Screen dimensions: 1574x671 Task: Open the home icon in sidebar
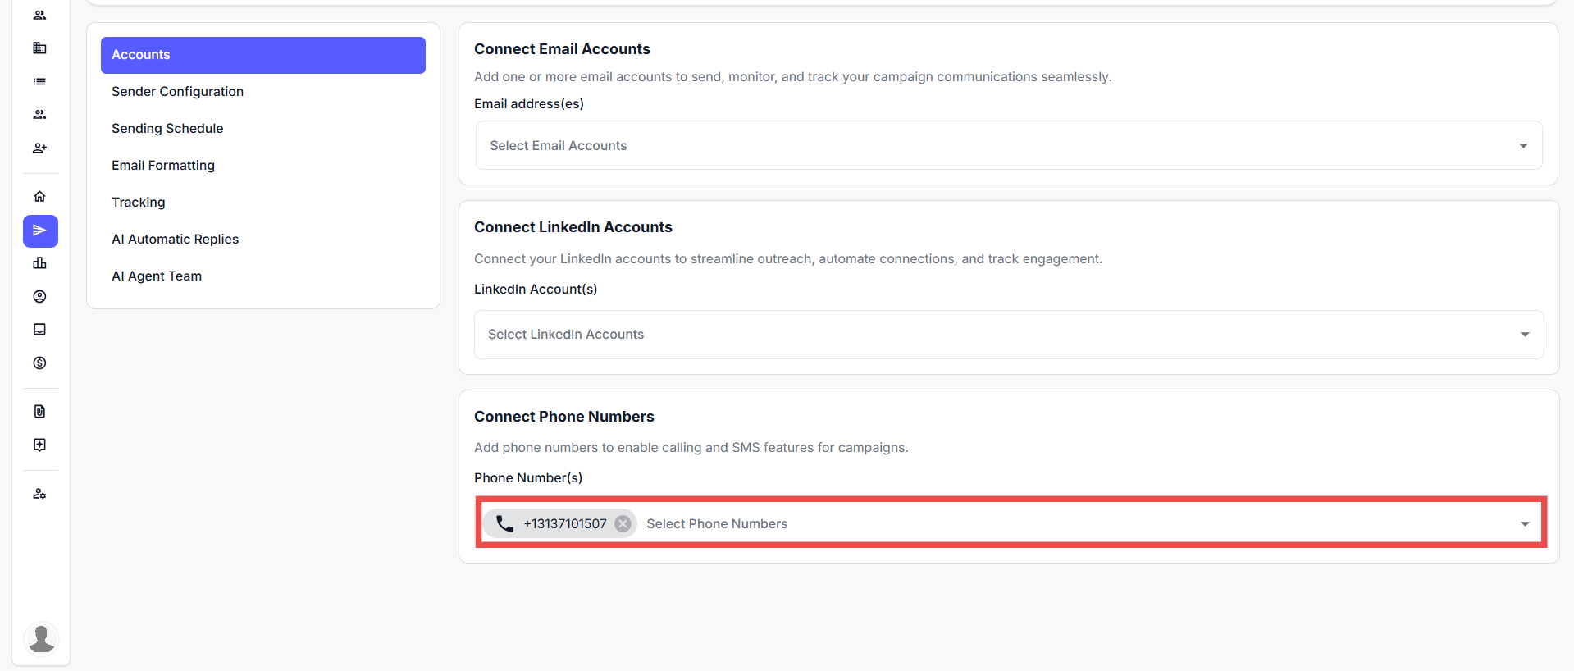click(39, 197)
